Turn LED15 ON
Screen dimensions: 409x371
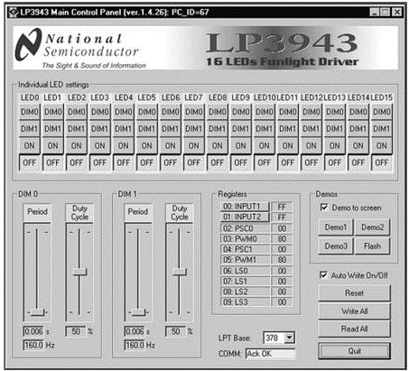click(382, 145)
